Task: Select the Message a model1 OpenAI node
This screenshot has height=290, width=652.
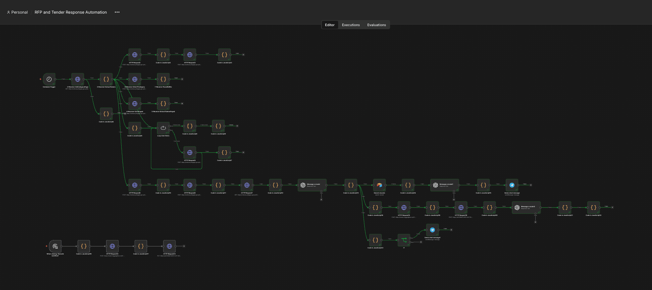Action: pyautogui.click(x=445, y=185)
